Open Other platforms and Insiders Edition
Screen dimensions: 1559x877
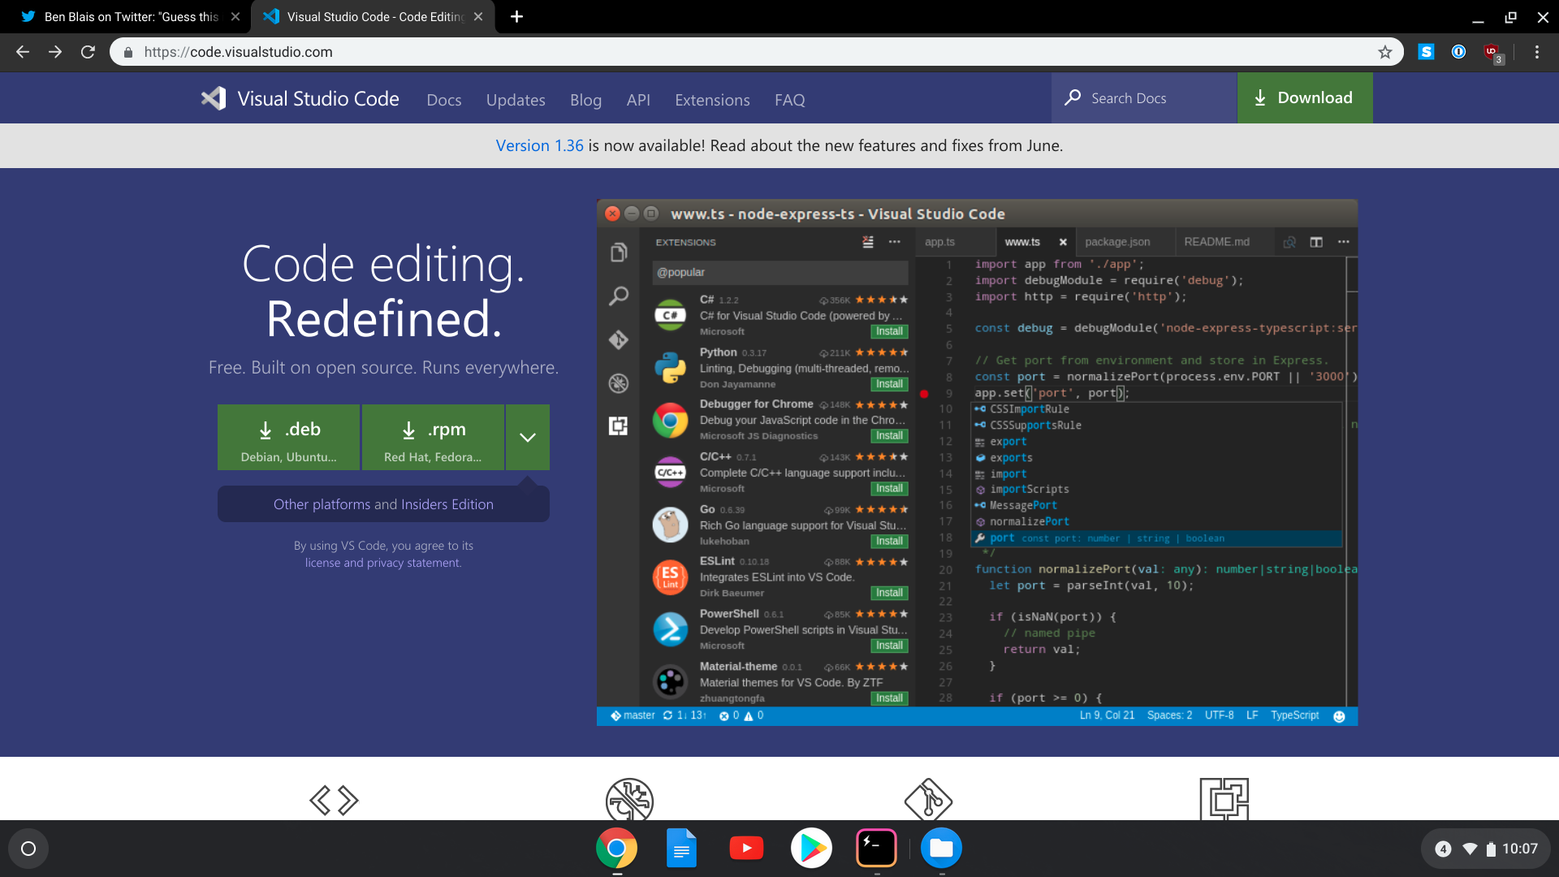pos(383,504)
